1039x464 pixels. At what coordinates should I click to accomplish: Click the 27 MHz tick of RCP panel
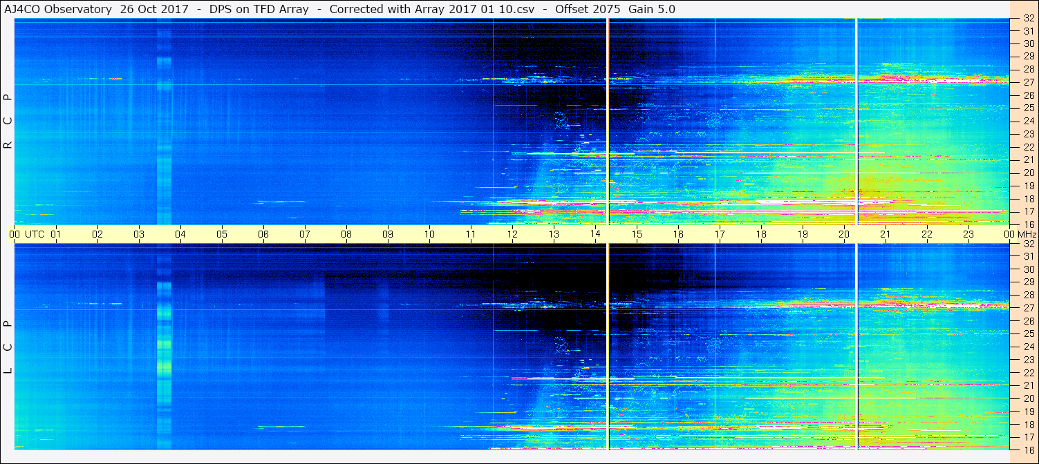1028,83
